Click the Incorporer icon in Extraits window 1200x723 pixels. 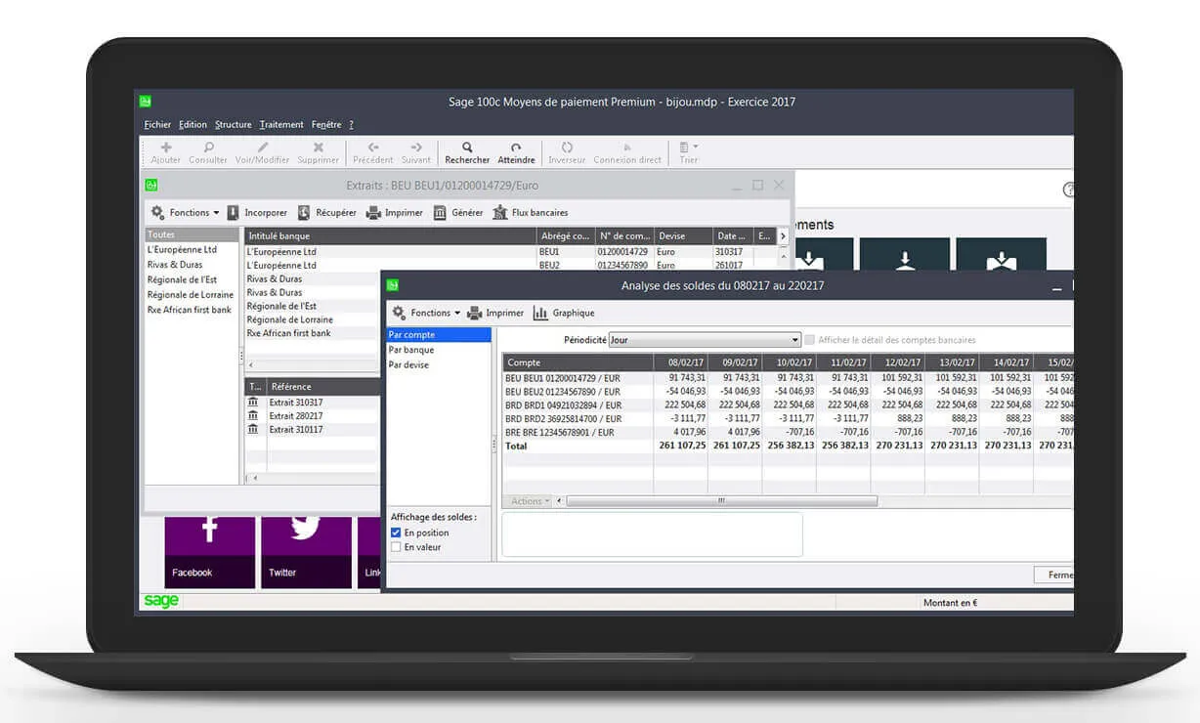234,212
